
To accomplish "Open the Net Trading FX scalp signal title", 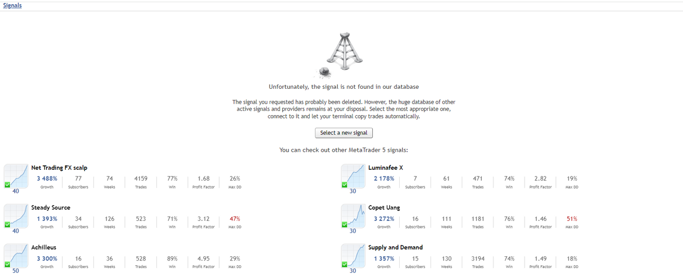I will pos(59,168).
